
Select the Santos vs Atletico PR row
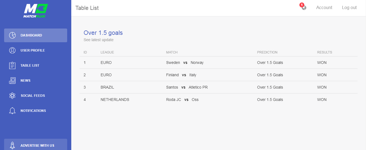(219, 87)
